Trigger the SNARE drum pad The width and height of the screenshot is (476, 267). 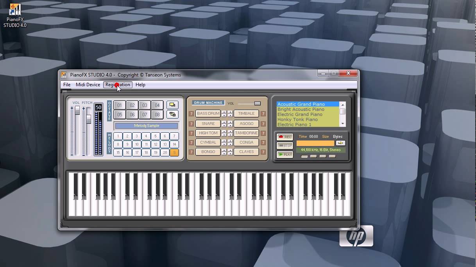pos(208,123)
